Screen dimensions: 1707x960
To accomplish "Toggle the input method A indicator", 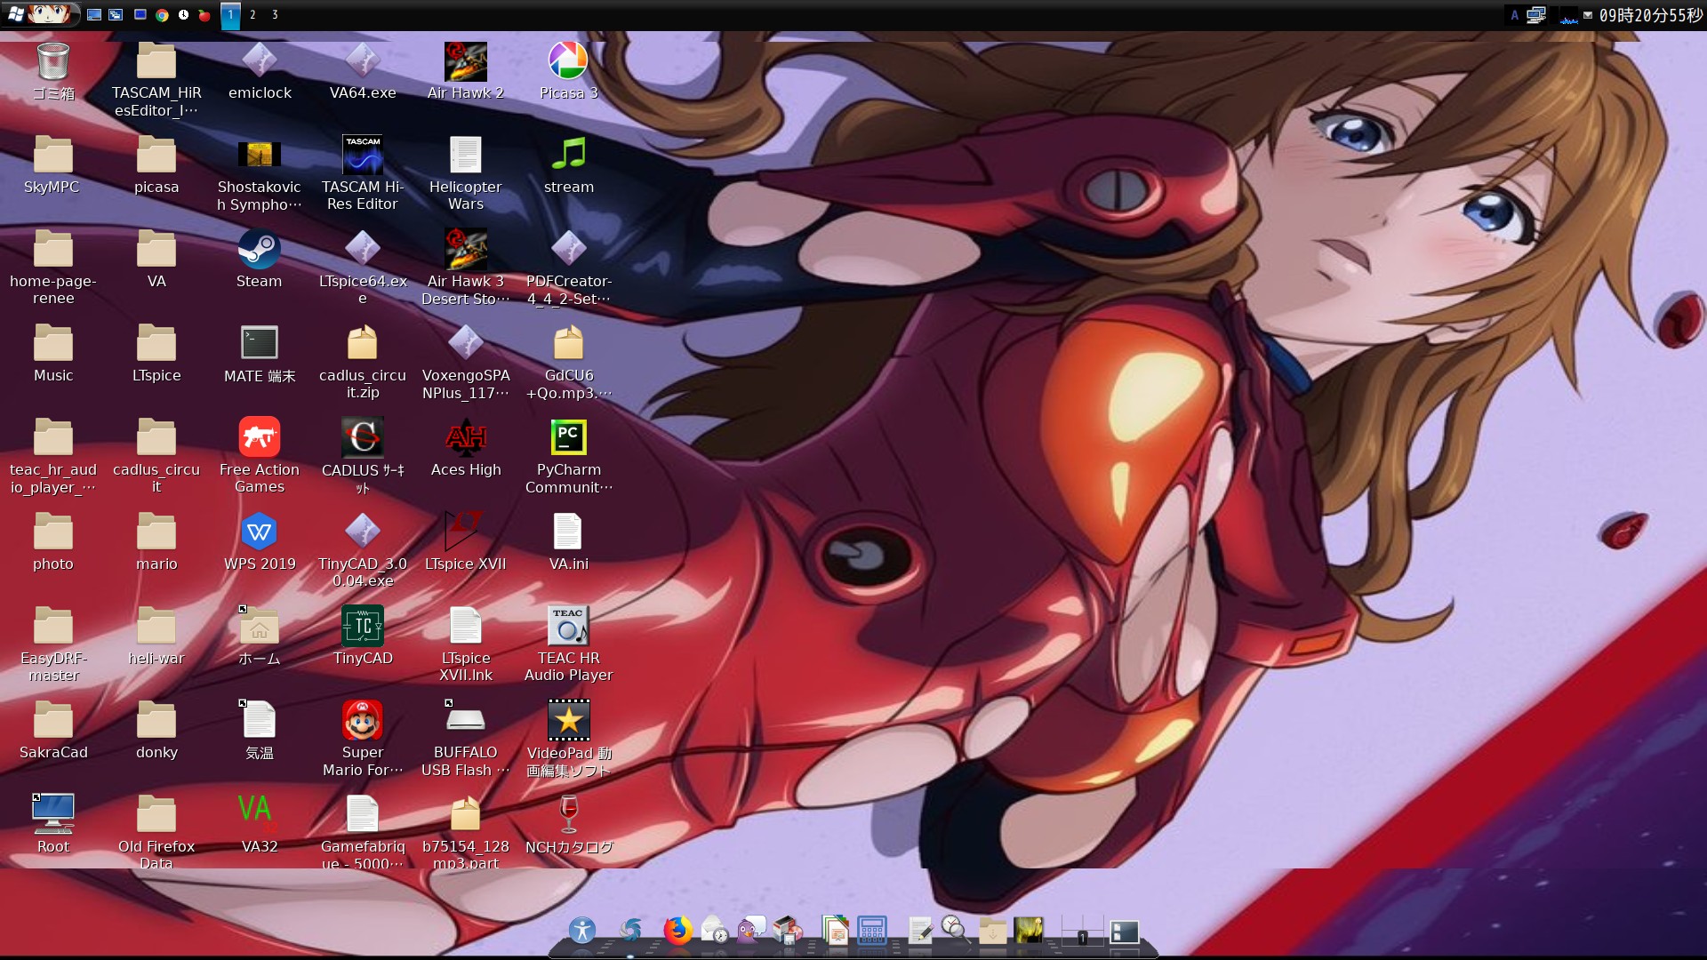I will 1514,15.
